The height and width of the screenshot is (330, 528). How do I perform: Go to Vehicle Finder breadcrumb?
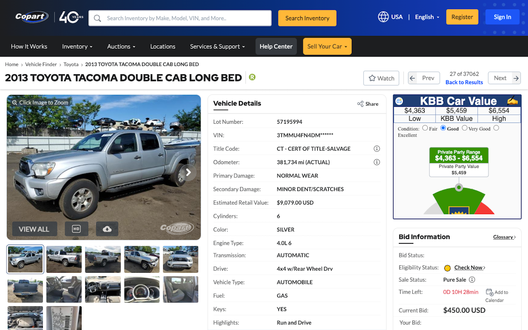[x=41, y=64]
